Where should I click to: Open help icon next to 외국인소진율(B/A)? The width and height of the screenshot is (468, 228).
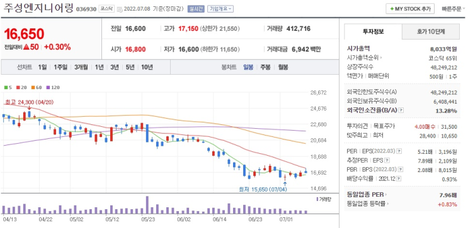point(401,111)
